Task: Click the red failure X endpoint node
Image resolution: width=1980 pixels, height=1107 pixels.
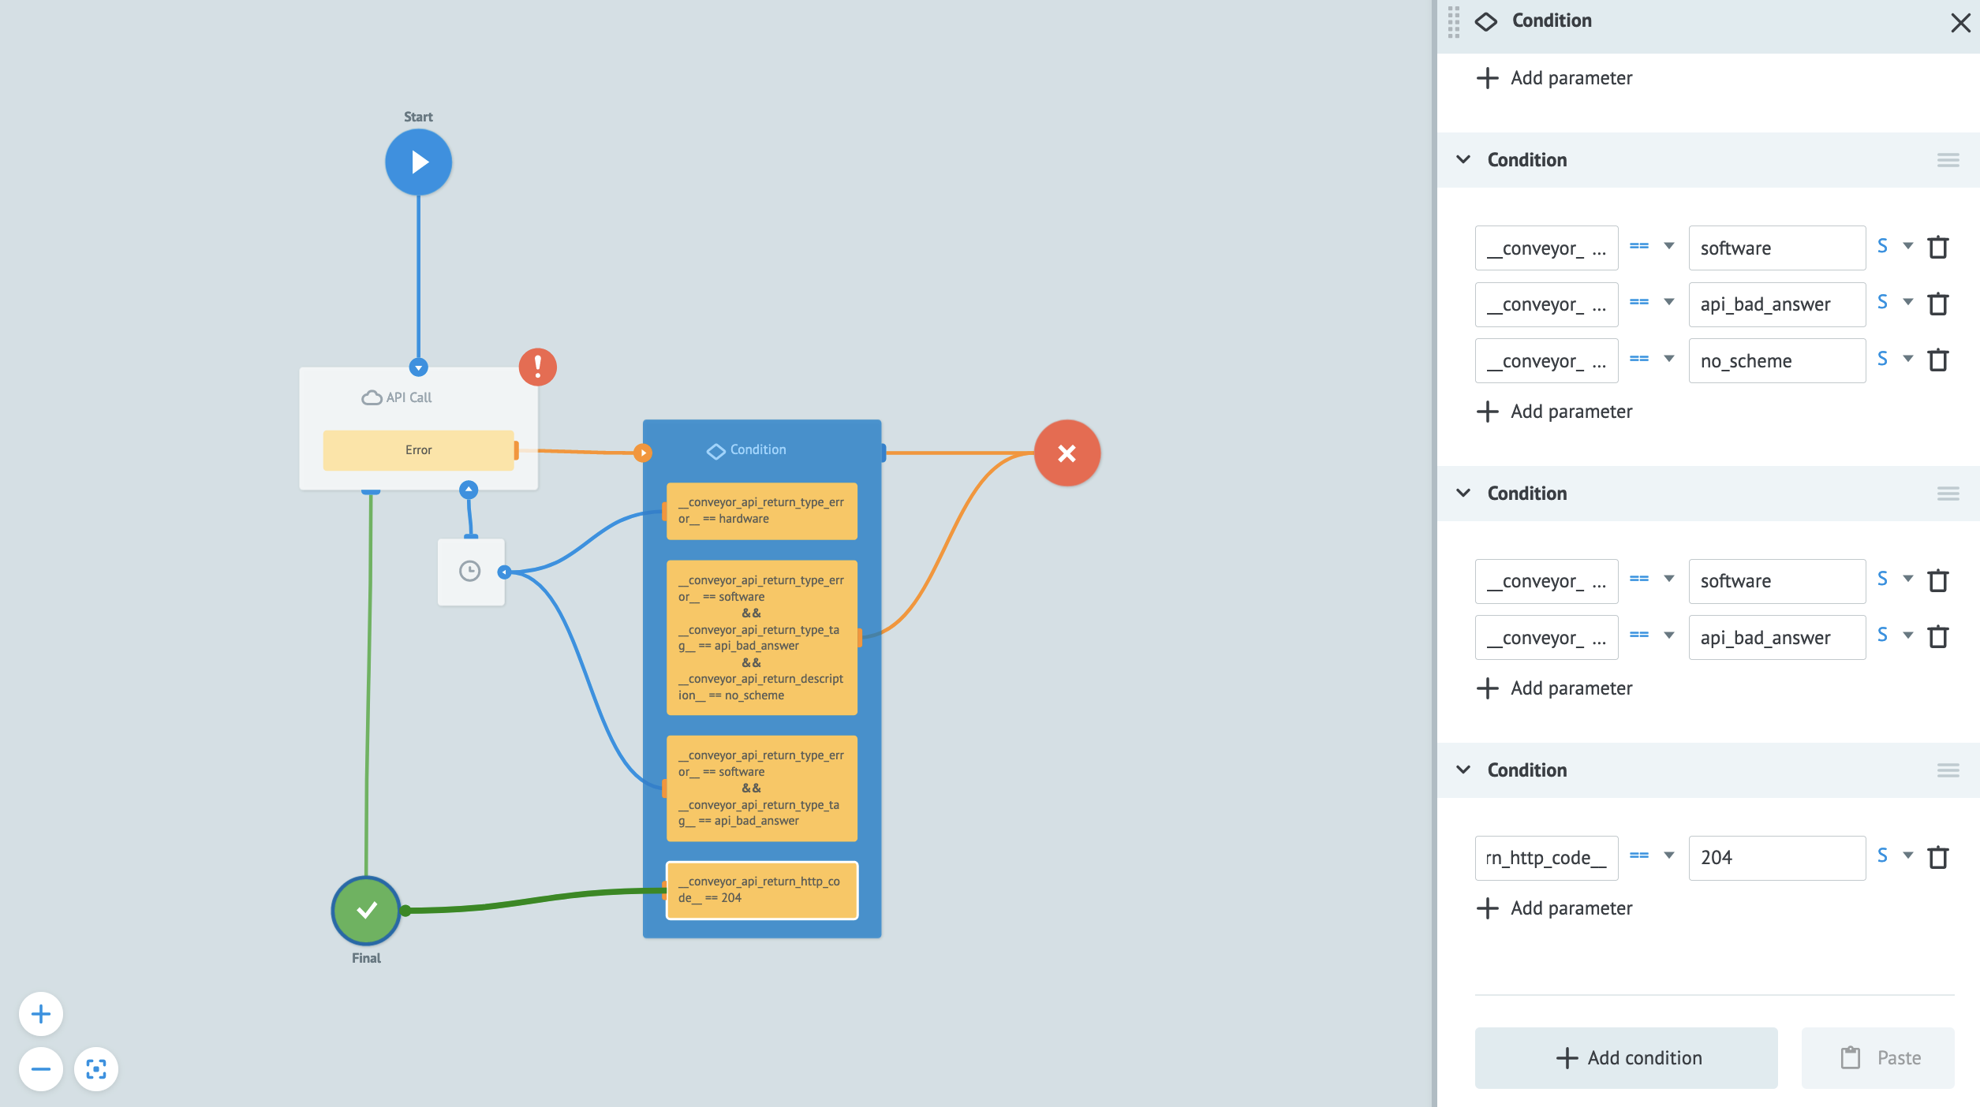Action: [1067, 453]
